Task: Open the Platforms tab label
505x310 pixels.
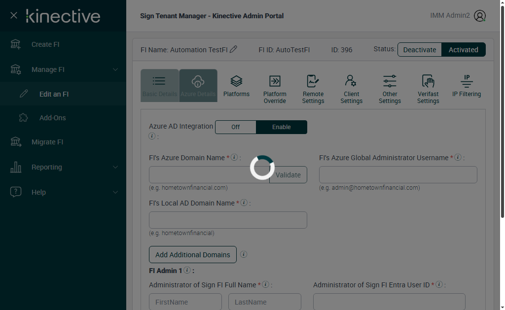Action: pos(236,94)
